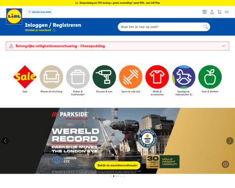The image size is (235, 188).
Task: Click the search magnifier icon
Action: pyautogui.click(x=205, y=27)
